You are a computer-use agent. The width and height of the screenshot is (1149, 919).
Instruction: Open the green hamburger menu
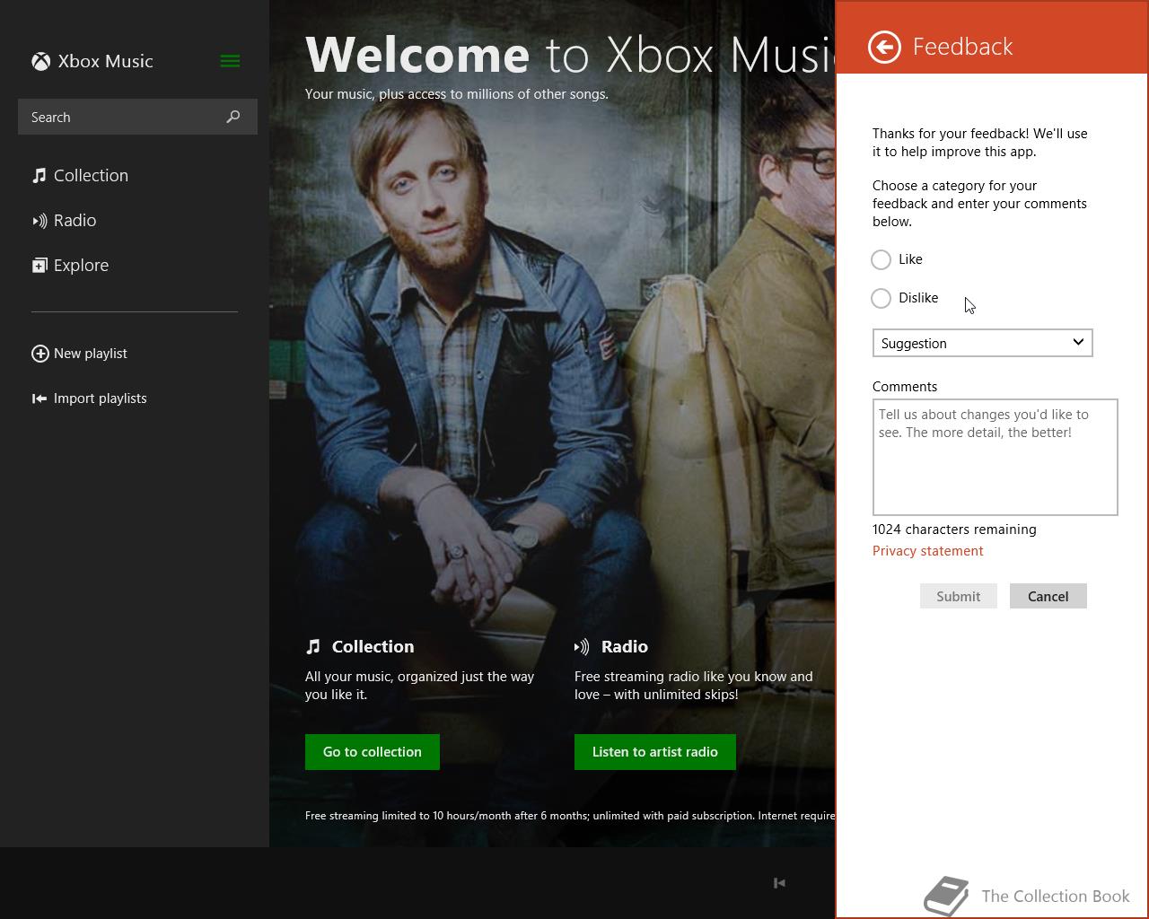[230, 61]
